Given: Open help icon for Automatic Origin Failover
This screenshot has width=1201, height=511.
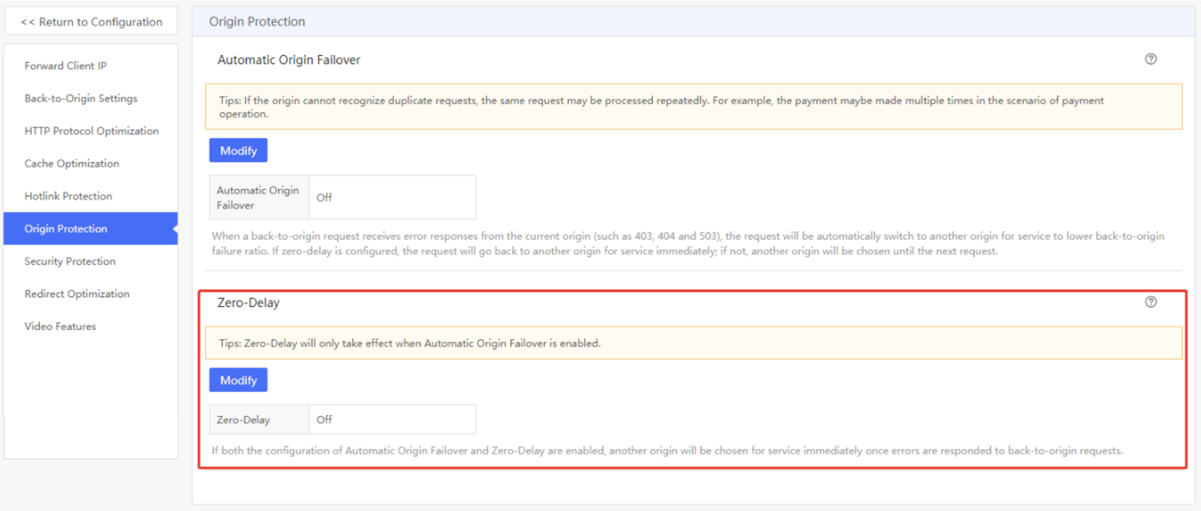Looking at the screenshot, I should click(1151, 59).
